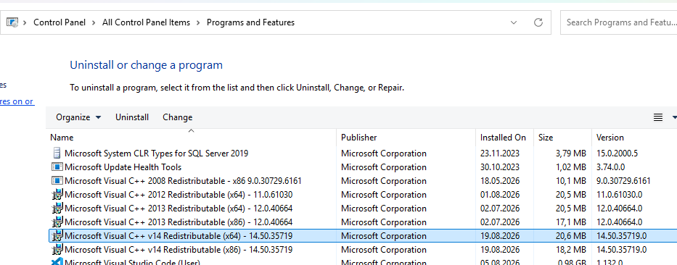Viewport: 677px width, 265px height.
Task: Sort list by Installed On column
Action: tap(505, 138)
